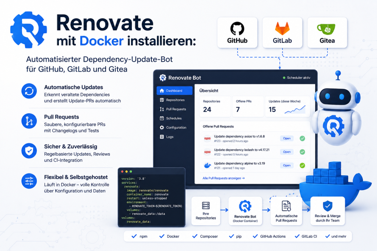Screen dimensions: 377x251
Task: Click the RENOVATE_TOKEN environment line
Action: [156, 206]
